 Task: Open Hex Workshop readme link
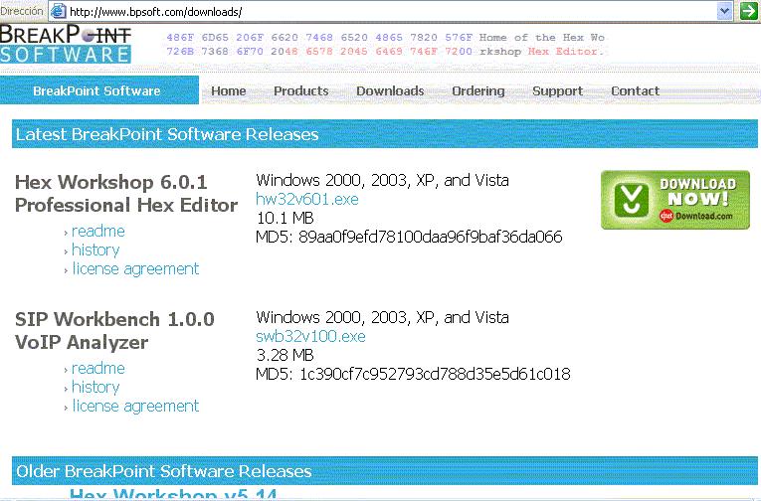pos(98,231)
